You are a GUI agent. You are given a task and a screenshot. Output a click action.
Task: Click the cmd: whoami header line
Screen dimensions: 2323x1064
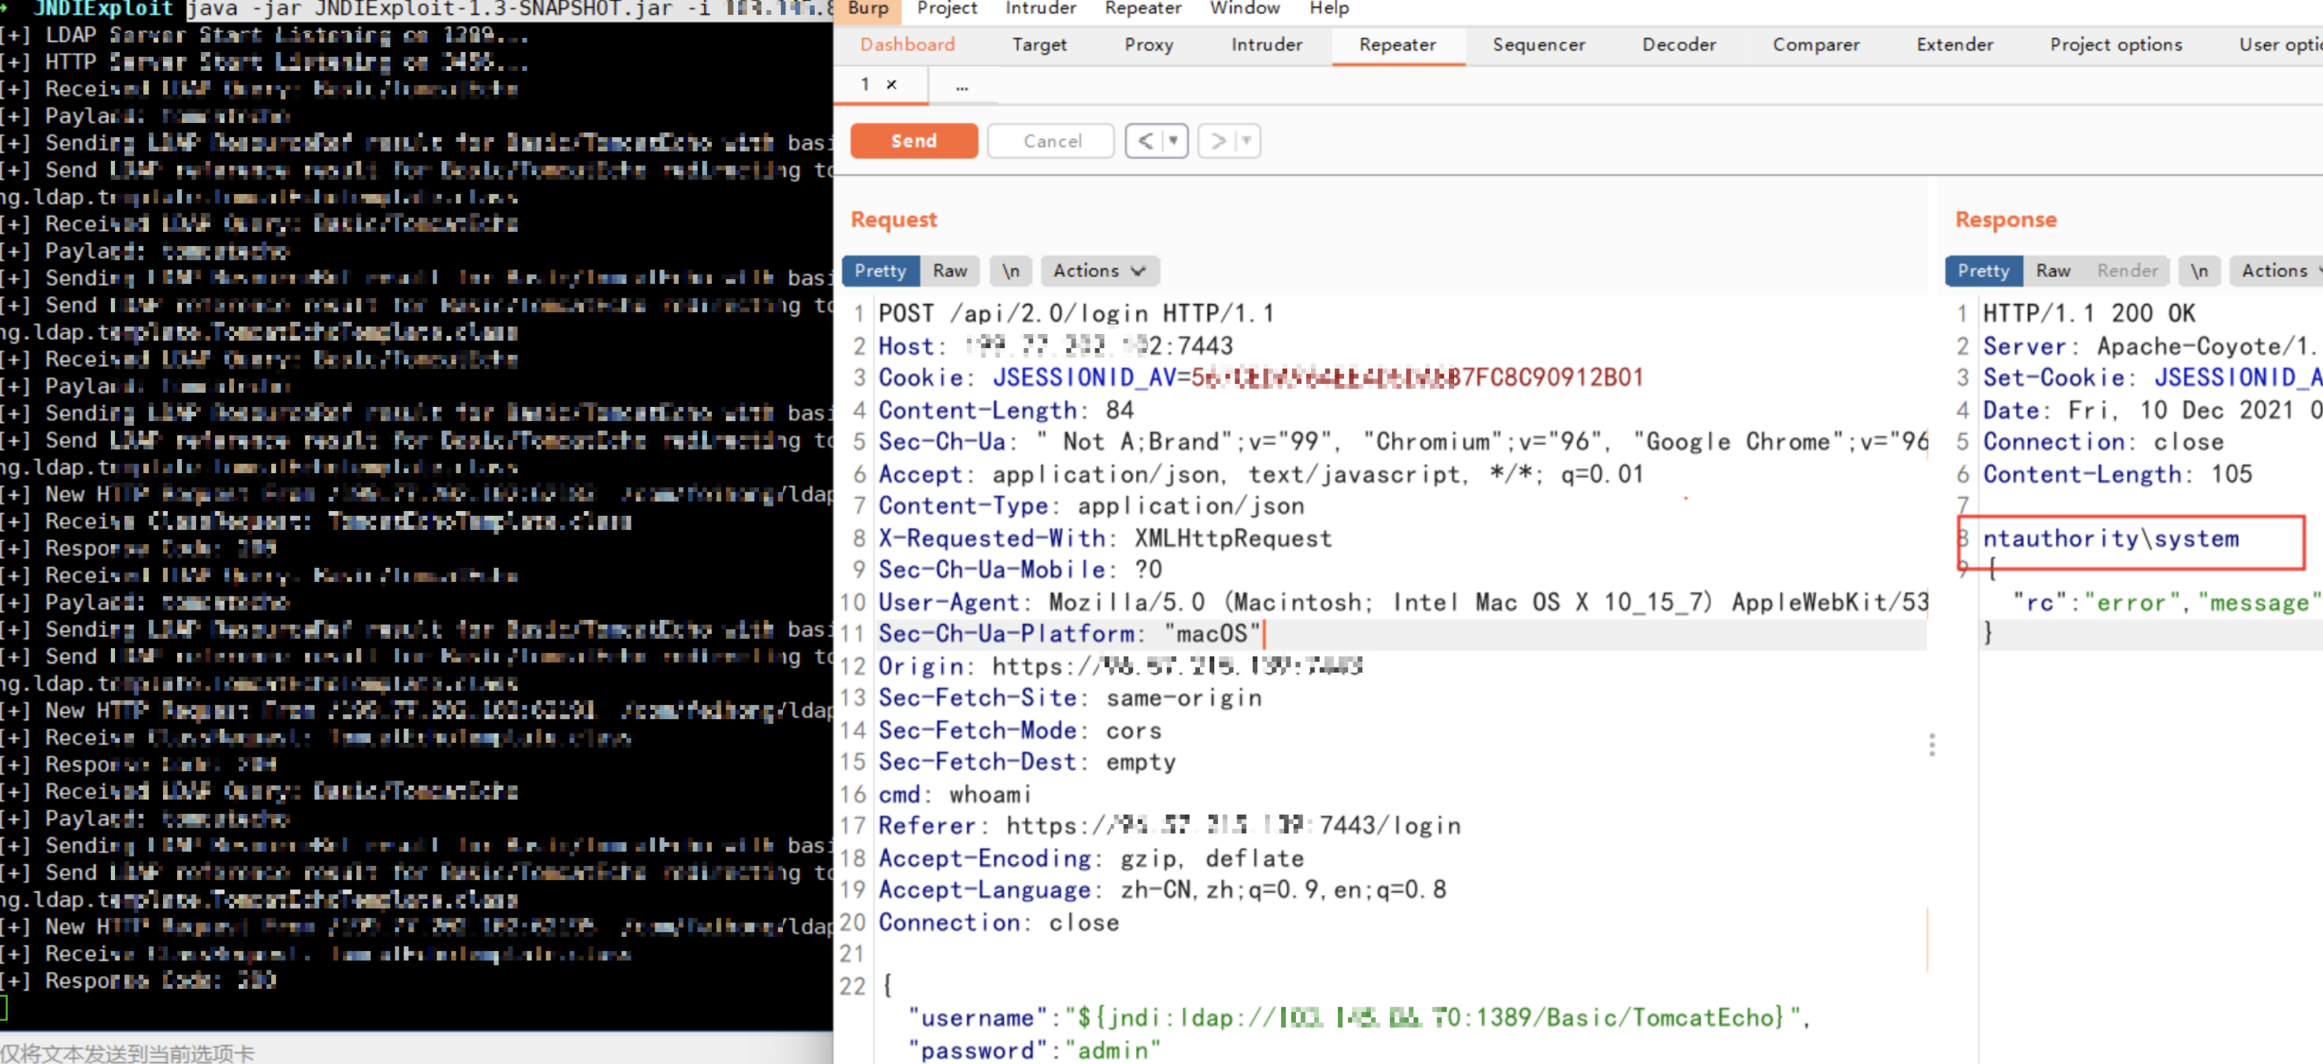tap(954, 794)
